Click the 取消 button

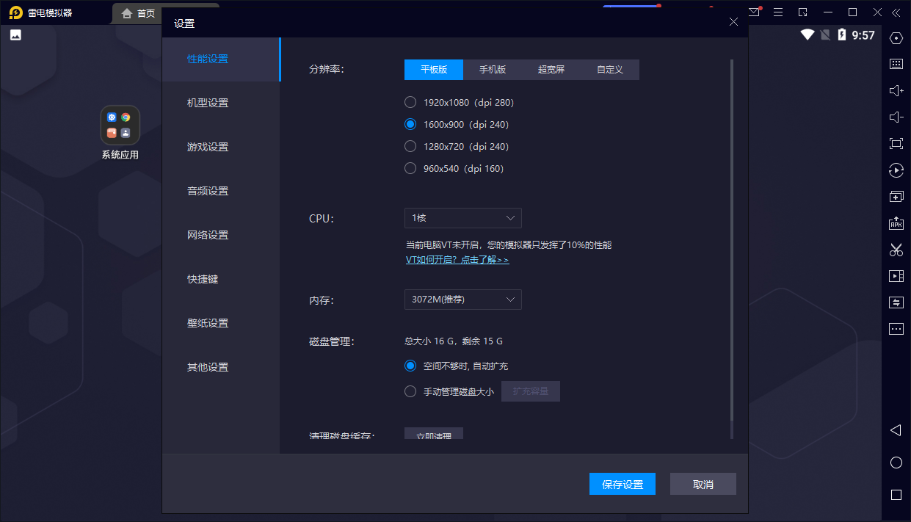point(703,484)
